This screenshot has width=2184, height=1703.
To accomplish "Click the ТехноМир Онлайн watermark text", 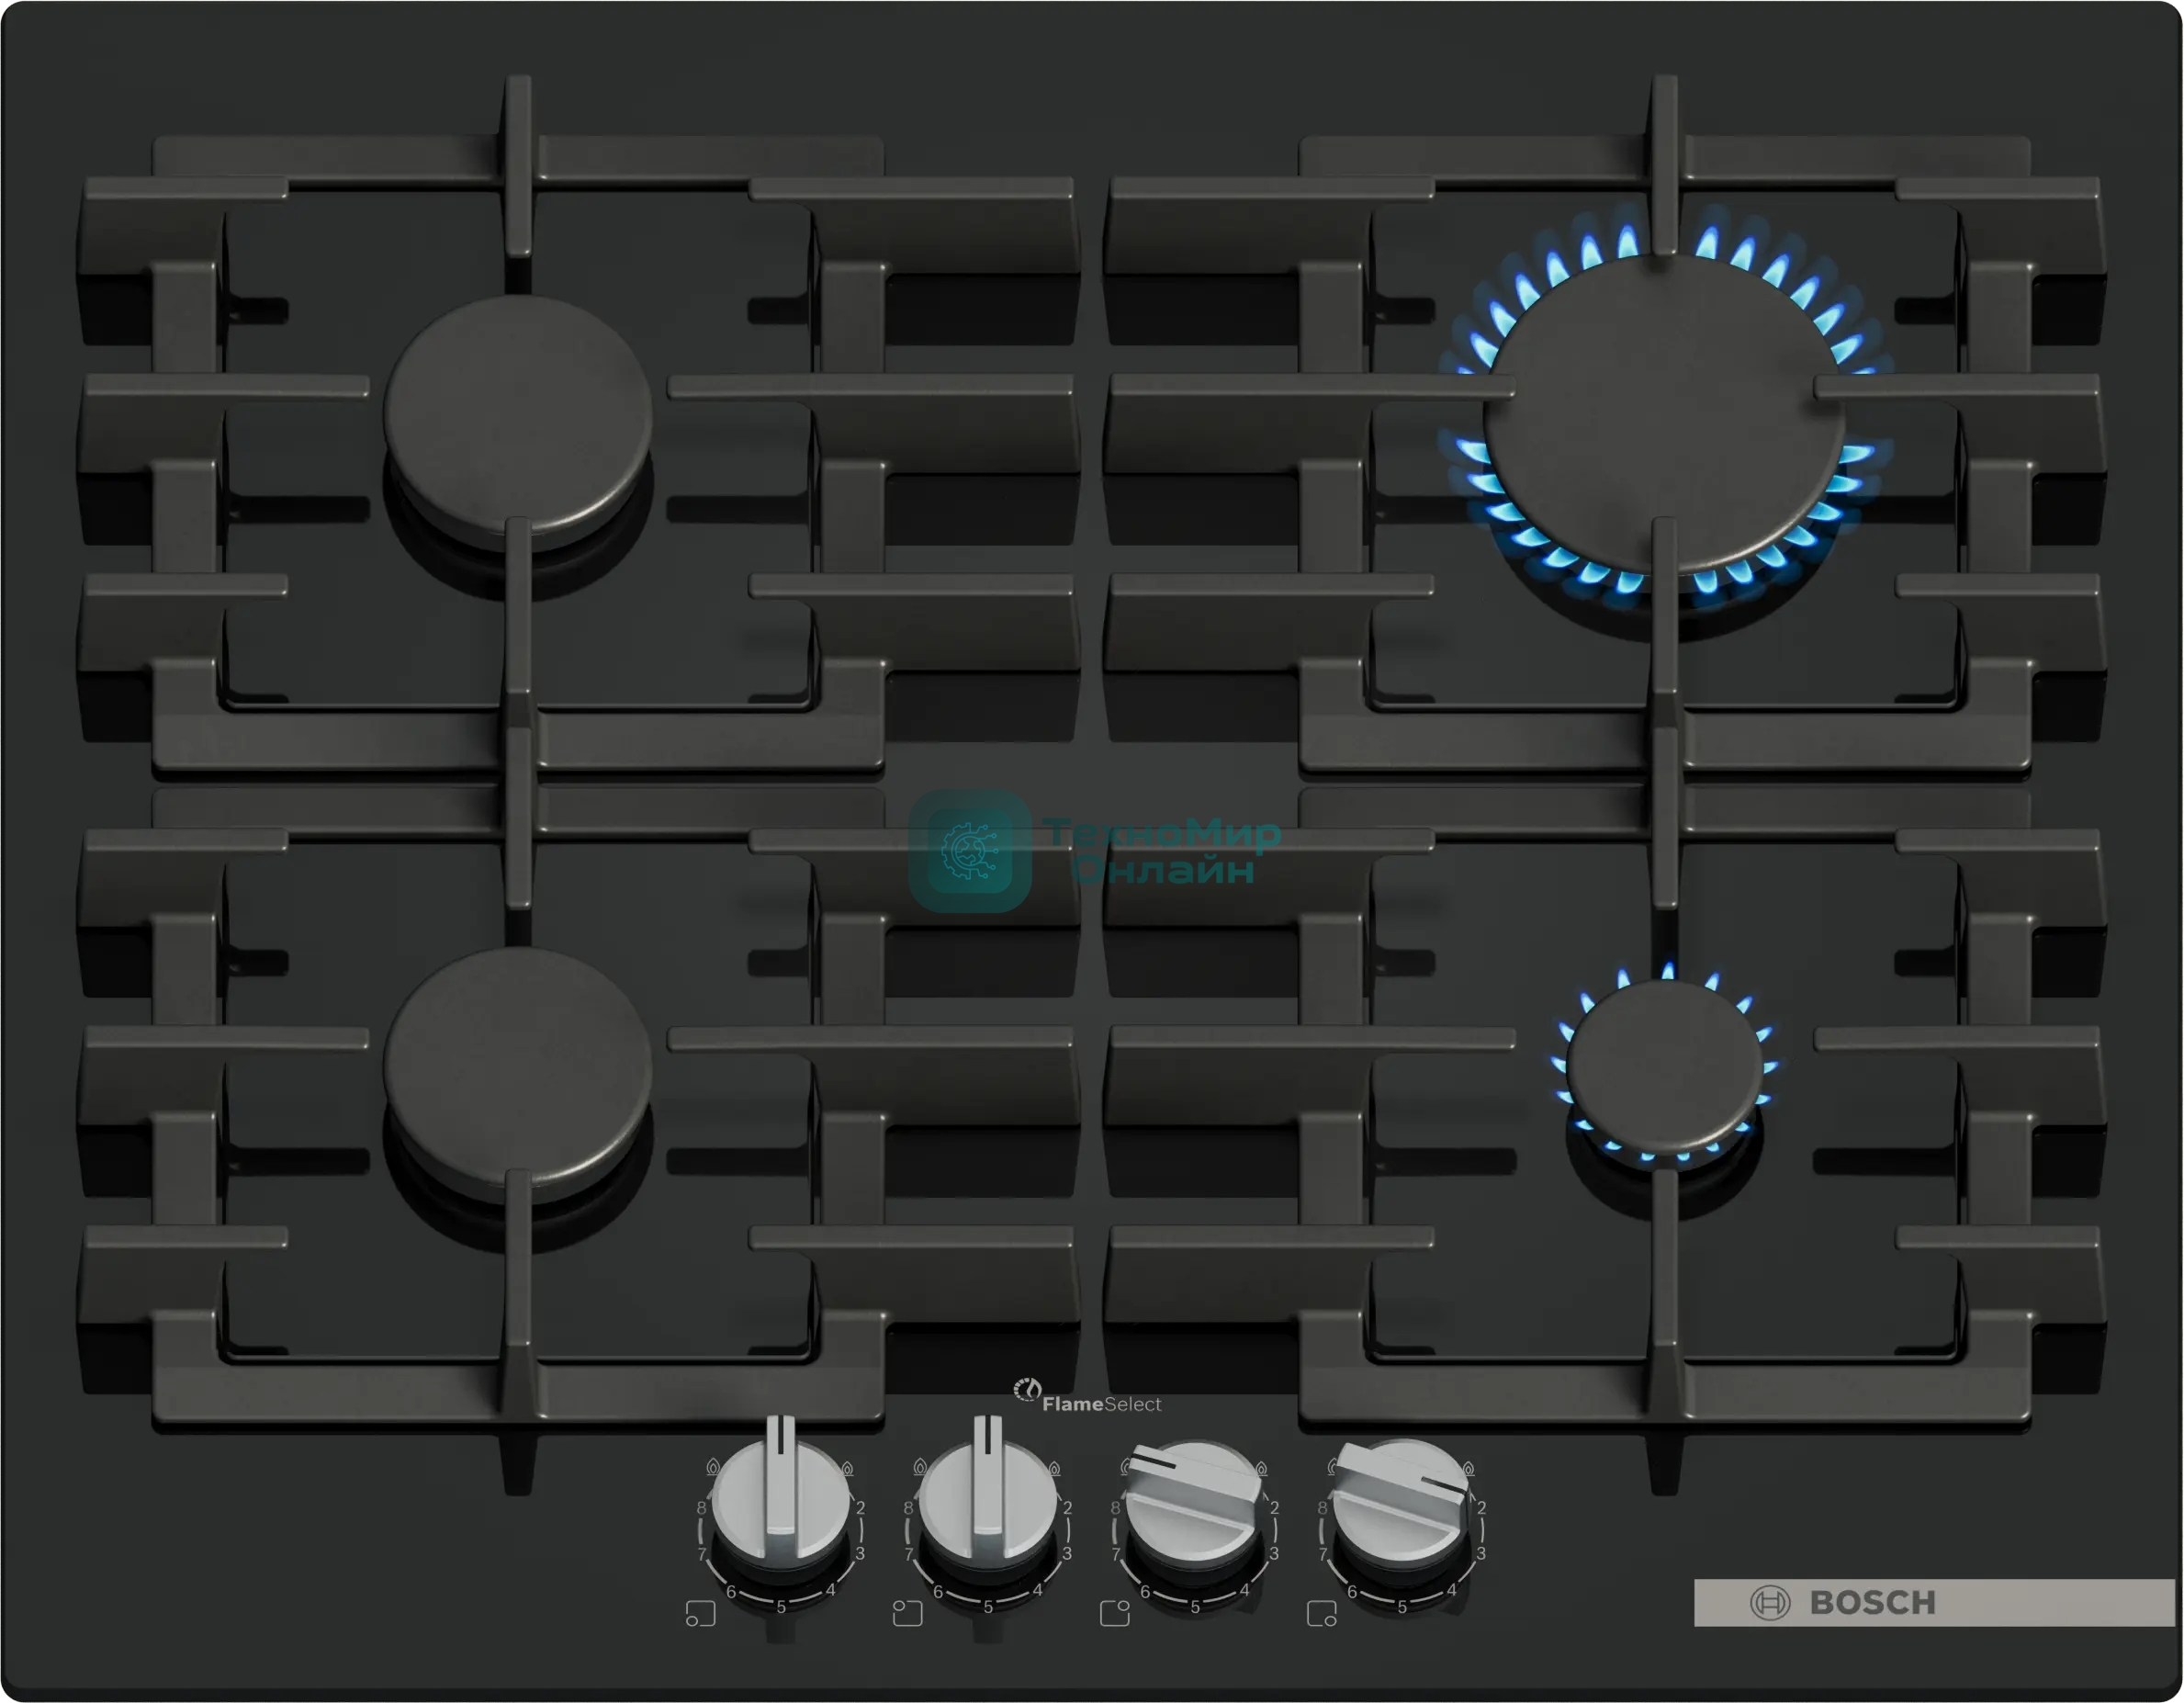I will click(1162, 851).
